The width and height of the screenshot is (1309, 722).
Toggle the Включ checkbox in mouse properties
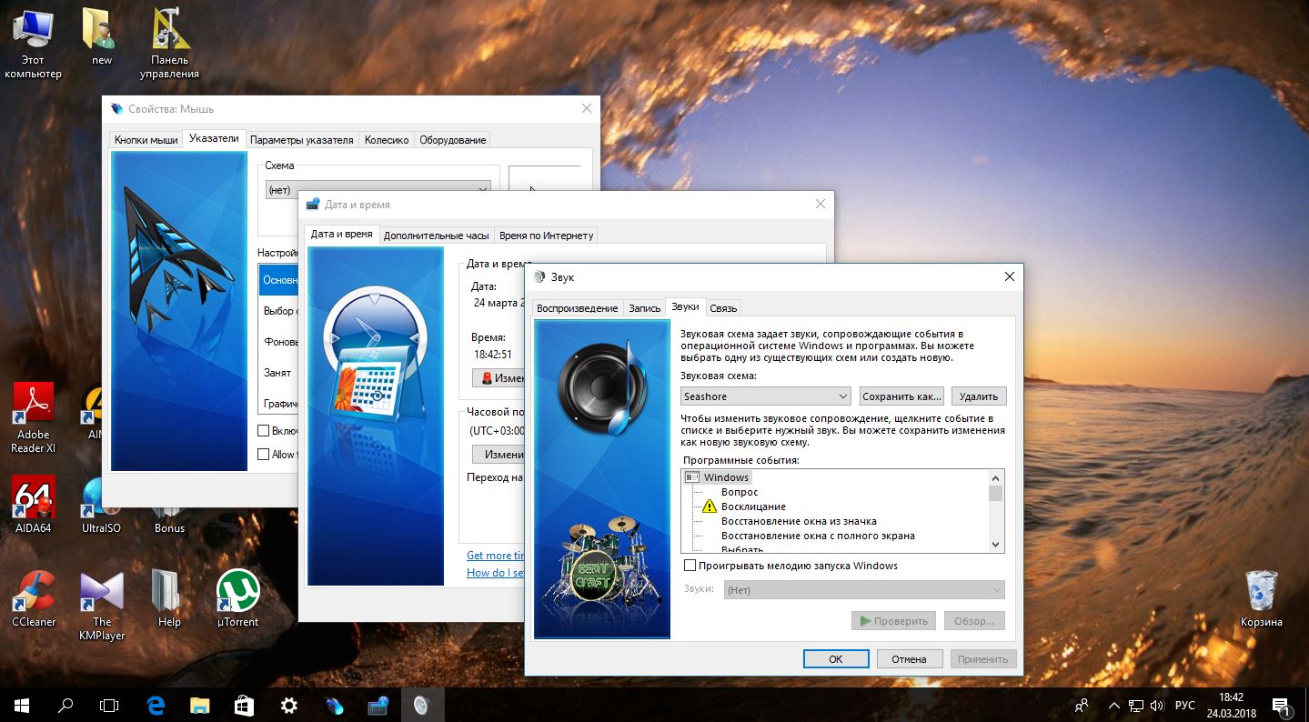point(264,431)
